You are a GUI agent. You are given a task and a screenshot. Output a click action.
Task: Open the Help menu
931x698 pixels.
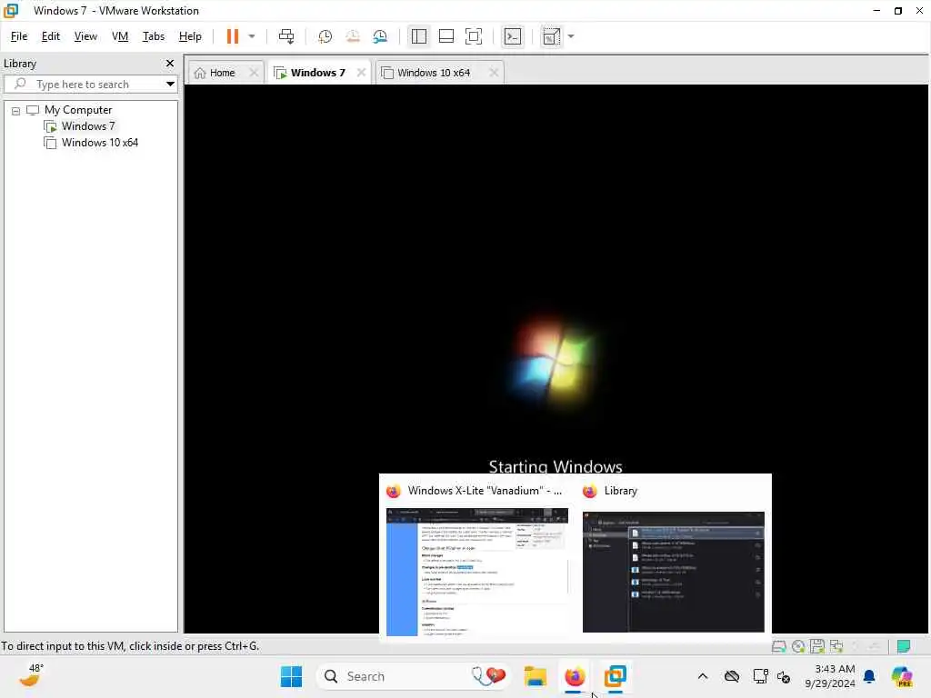[x=190, y=36]
